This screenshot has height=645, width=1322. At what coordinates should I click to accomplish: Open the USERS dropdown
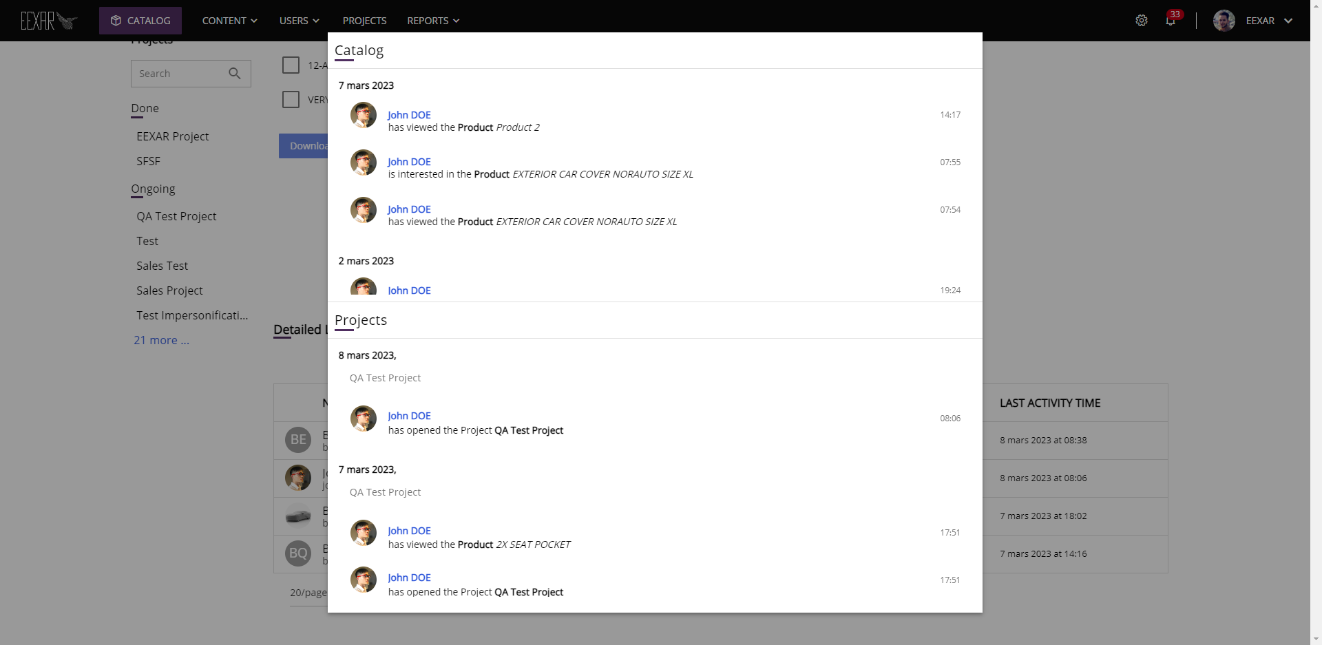pos(299,20)
